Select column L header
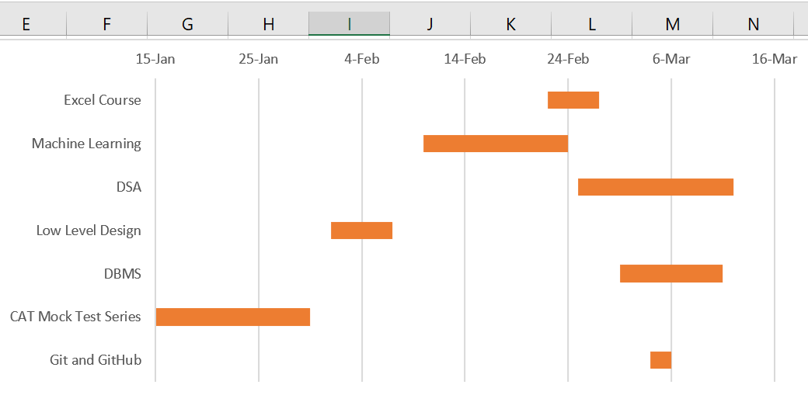 [x=591, y=24]
